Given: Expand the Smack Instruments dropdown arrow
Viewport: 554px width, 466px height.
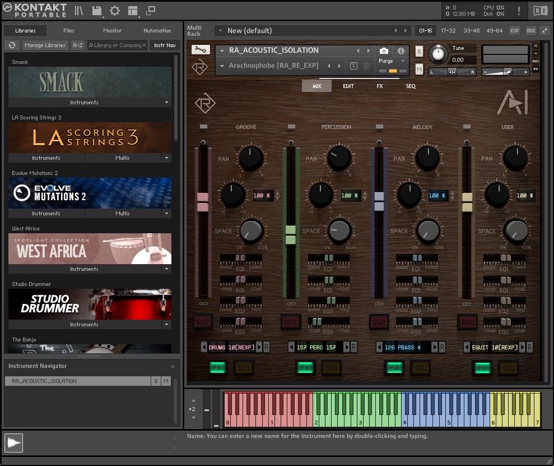Looking at the screenshot, I should (166, 103).
